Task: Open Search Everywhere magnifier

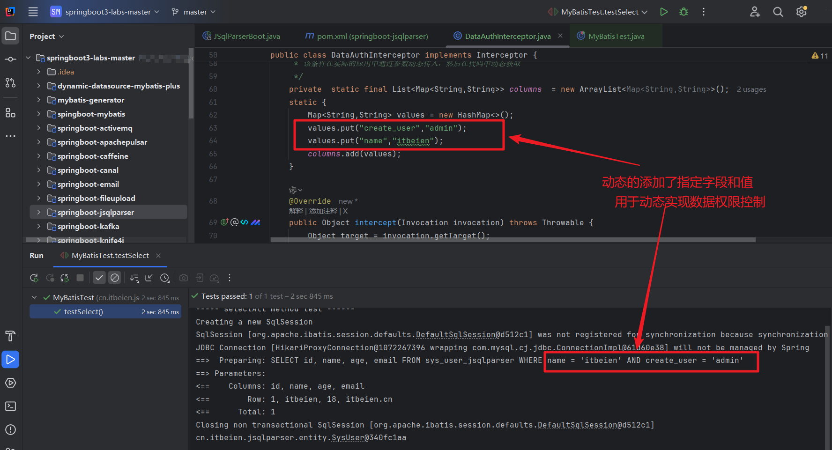Action: click(x=778, y=12)
